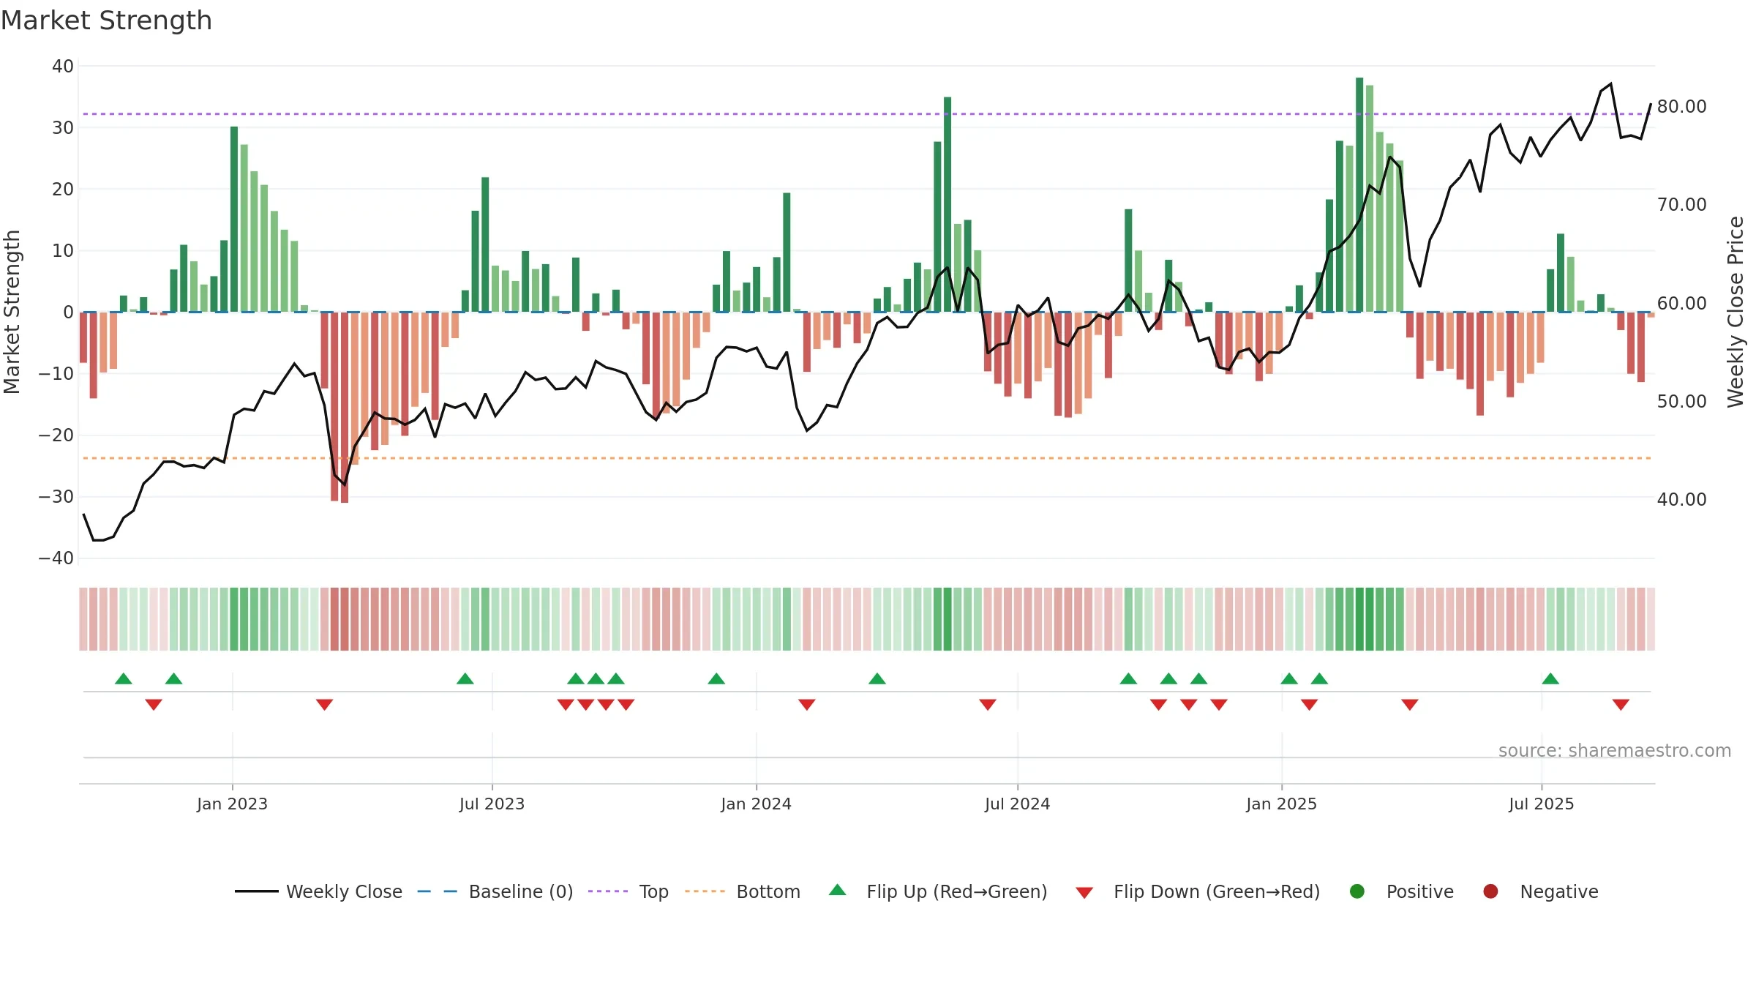Click the Flip Up marker just before Jul 2023

(x=465, y=678)
